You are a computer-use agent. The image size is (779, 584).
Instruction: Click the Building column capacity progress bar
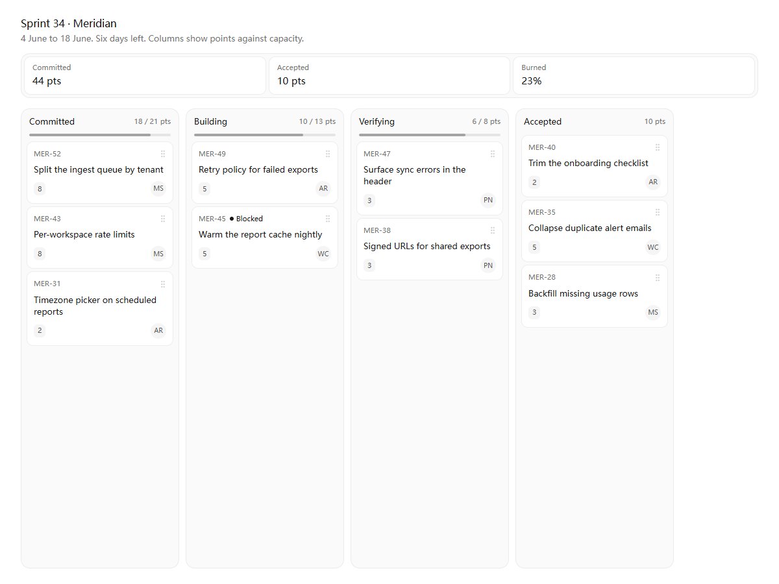(x=265, y=135)
